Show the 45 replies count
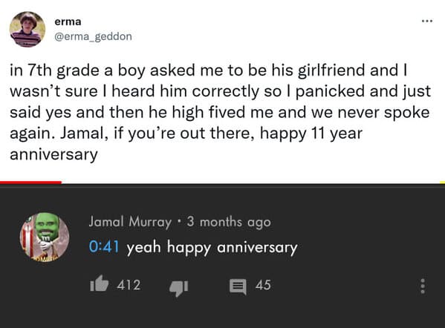The height and width of the screenshot is (328, 445). (x=263, y=285)
